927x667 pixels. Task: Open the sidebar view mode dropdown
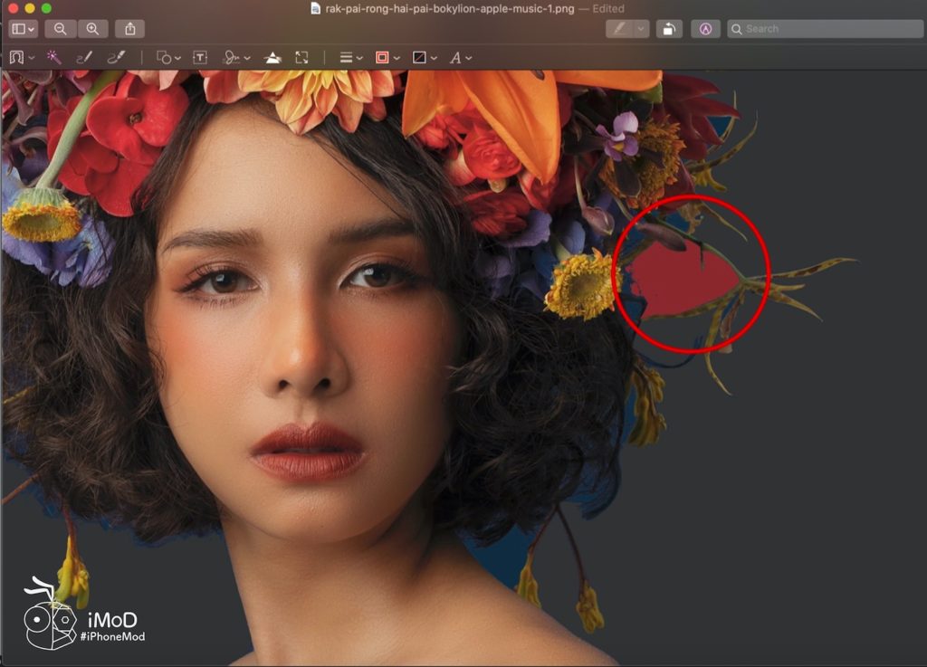point(23,29)
